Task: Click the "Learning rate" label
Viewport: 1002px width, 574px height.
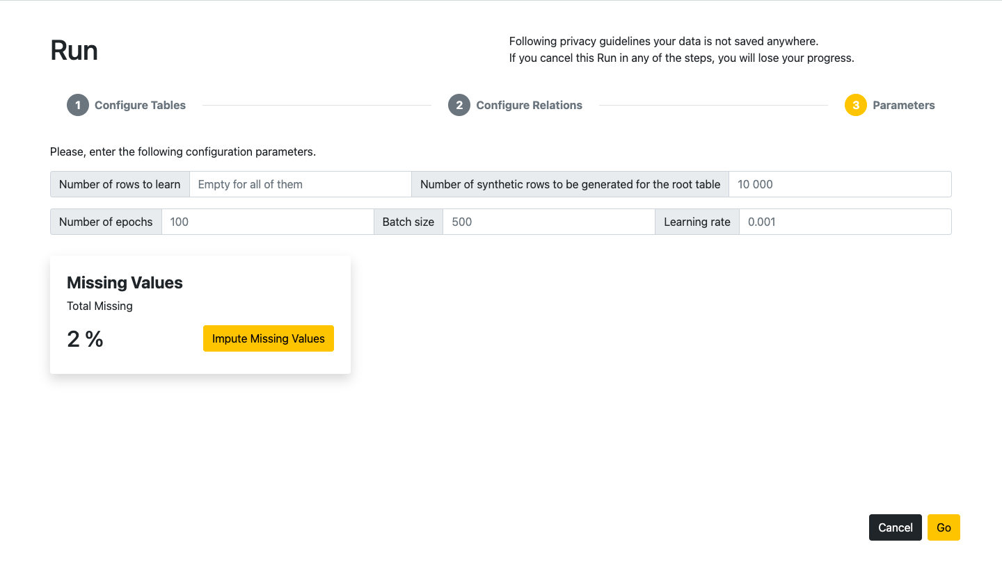Action: coord(697,222)
